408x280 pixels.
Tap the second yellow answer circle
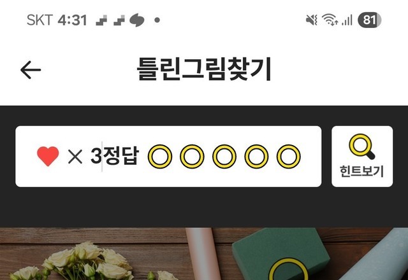pyautogui.click(x=192, y=157)
